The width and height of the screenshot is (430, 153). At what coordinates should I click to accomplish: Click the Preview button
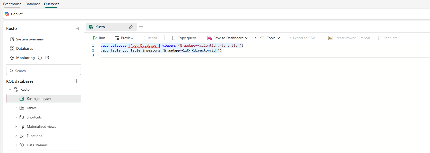124,38
